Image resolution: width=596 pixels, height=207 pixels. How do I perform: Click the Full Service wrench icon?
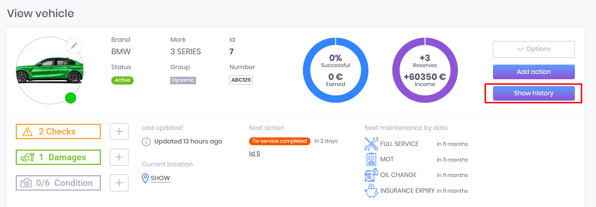(371, 144)
